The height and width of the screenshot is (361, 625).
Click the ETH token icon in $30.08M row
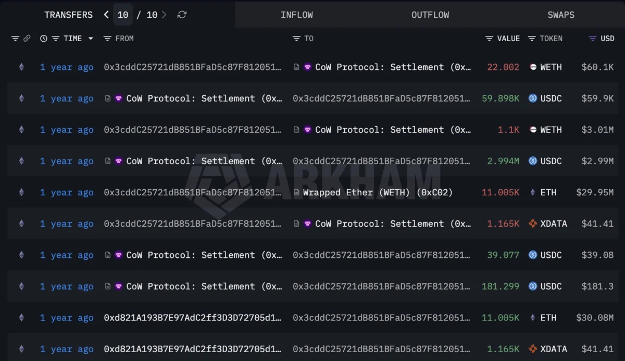pyautogui.click(x=533, y=317)
